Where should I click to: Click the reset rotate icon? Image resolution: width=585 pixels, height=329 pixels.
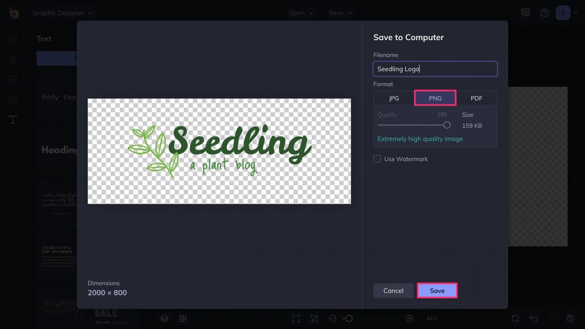point(516,318)
